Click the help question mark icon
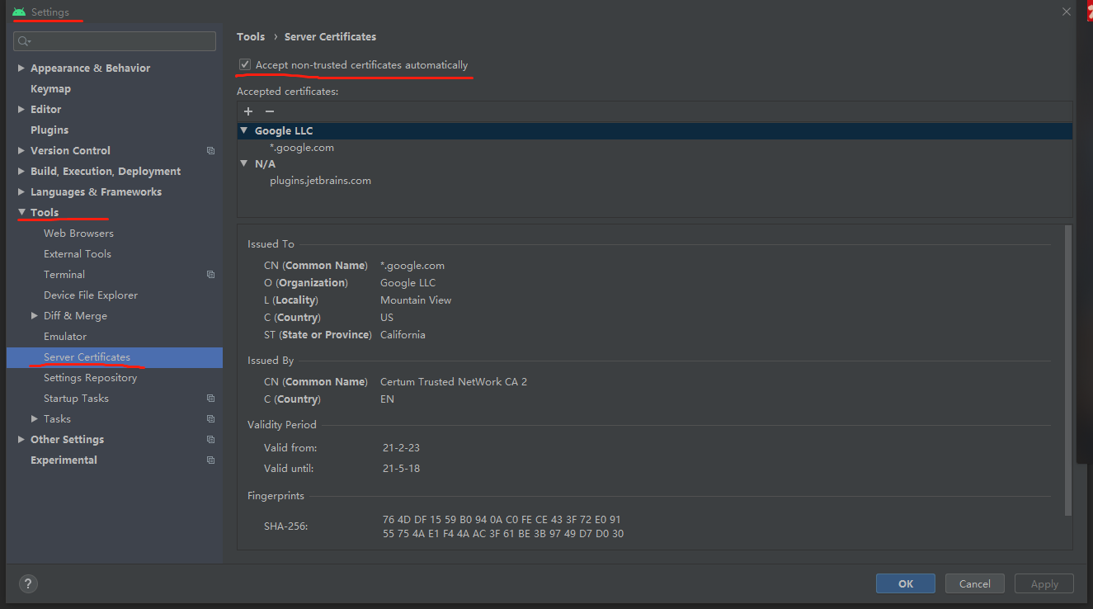1093x609 pixels. (x=28, y=583)
